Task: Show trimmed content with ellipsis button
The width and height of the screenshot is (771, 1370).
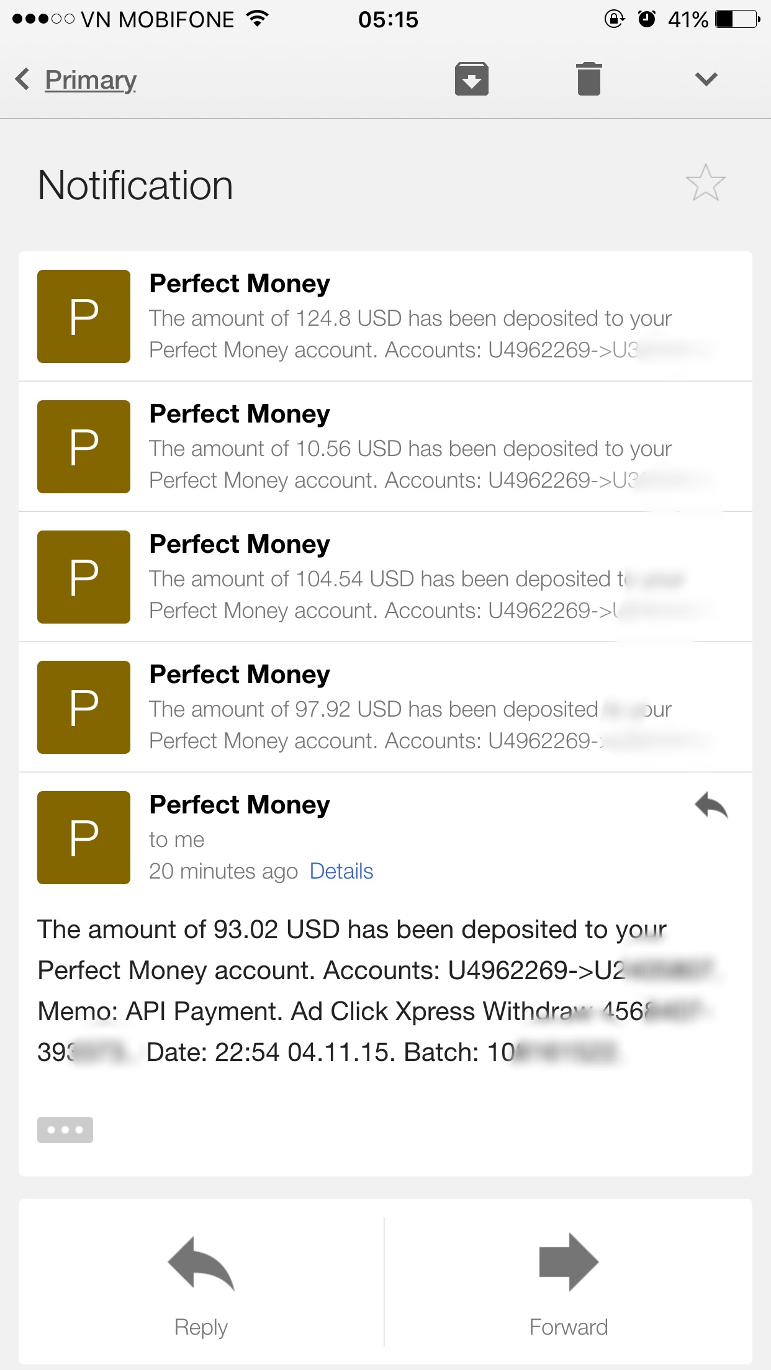Action: pos(65,1129)
